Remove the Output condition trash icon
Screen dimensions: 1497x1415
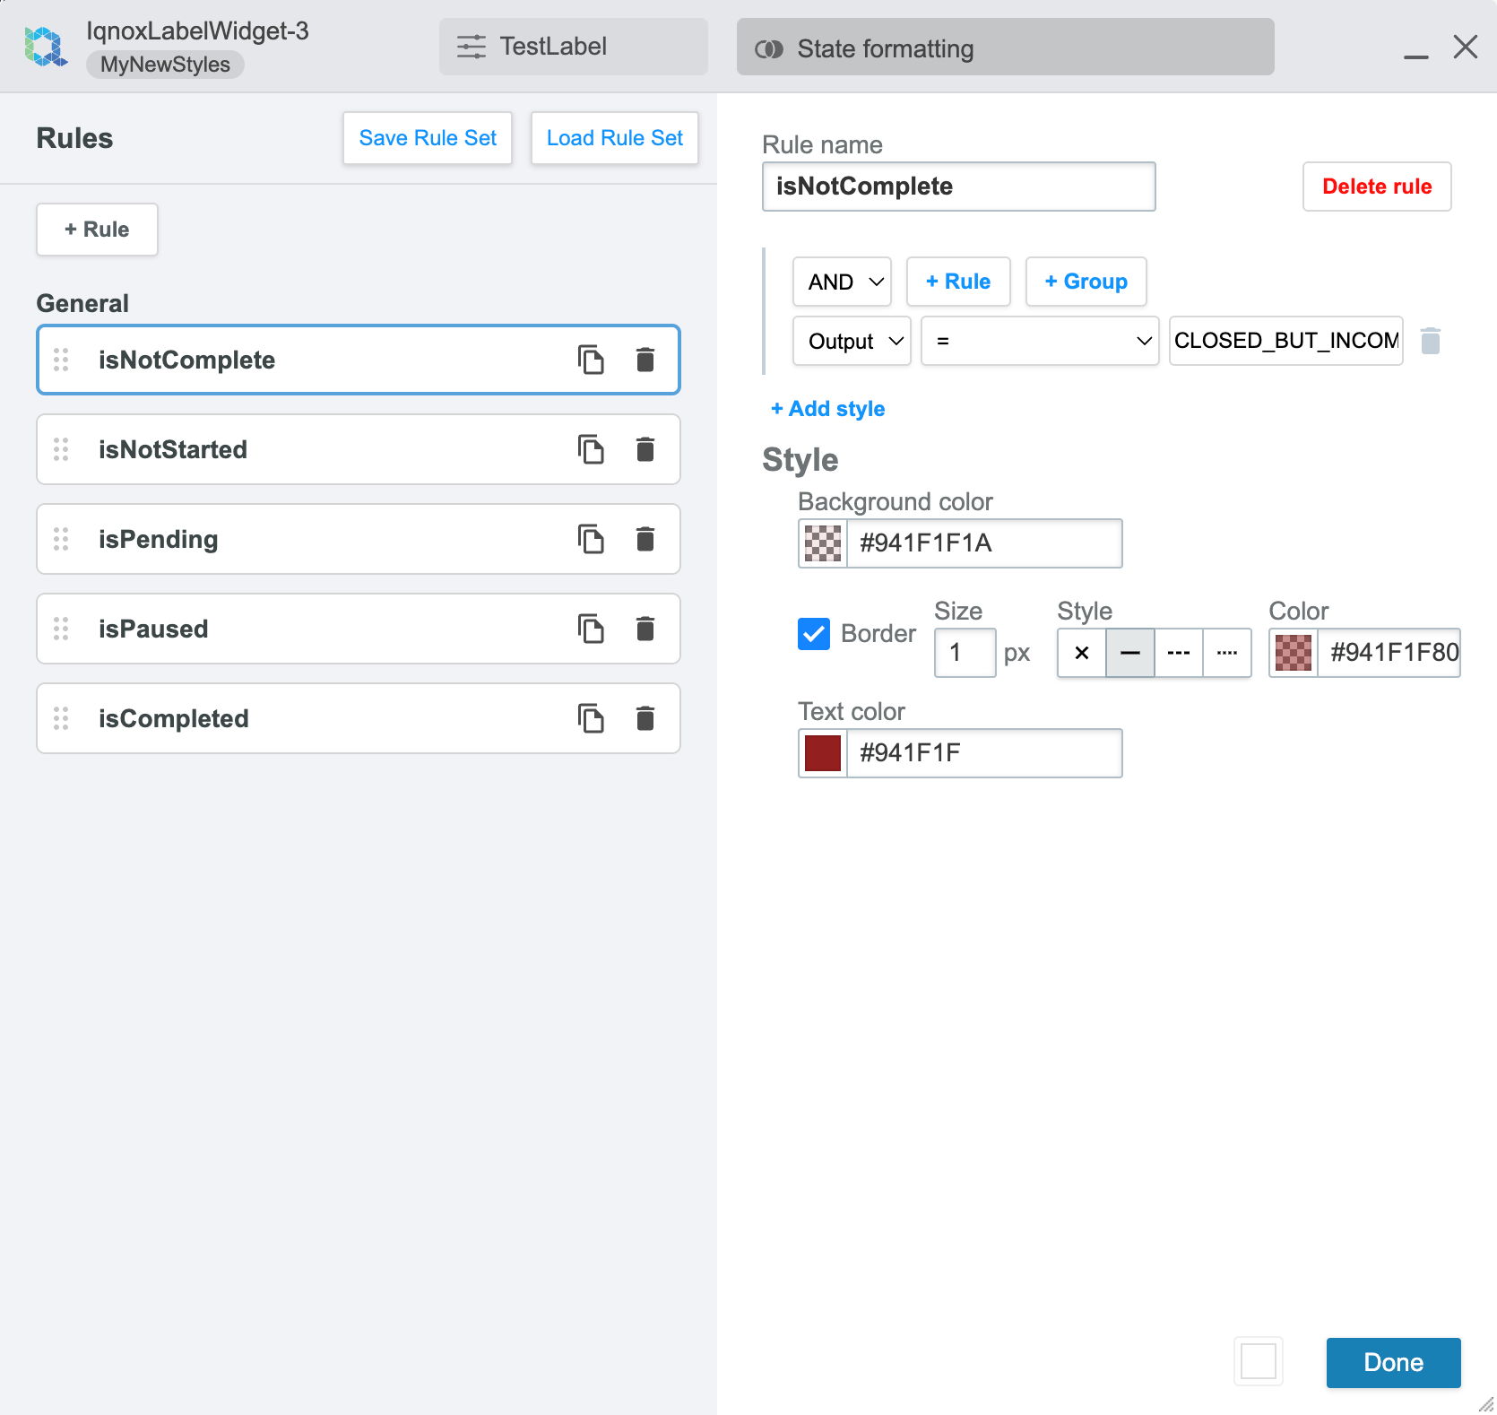point(1430,341)
